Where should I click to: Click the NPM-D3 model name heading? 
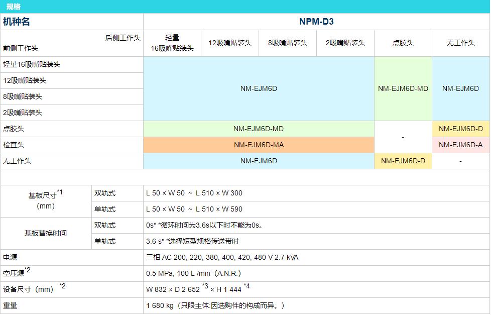tap(316, 22)
